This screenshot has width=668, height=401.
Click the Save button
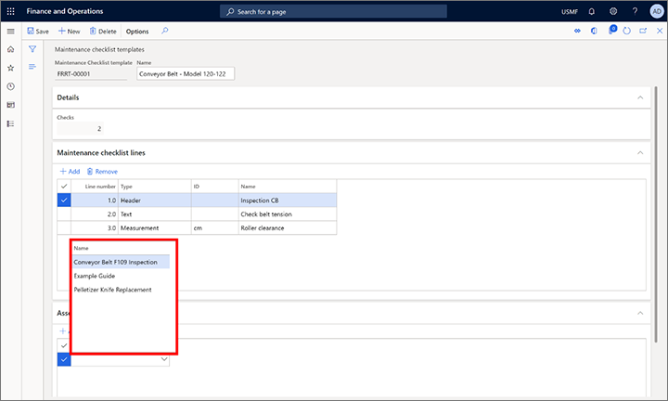click(38, 31)
